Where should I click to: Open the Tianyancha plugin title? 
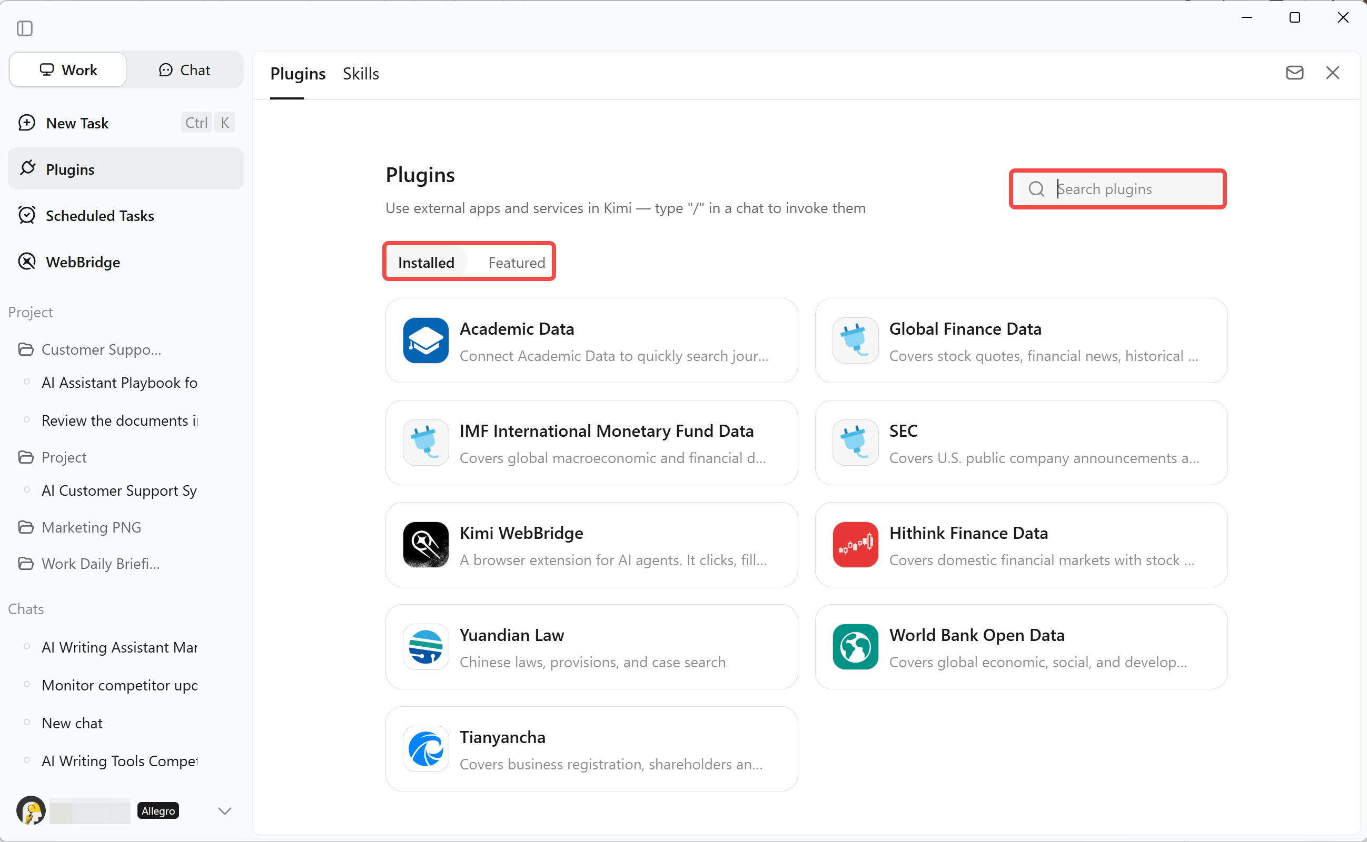coord(502,737)
